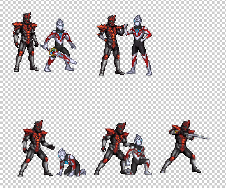Select the Ultraman sprite holding the large sword
226x188 pixels.
point(58,45)
